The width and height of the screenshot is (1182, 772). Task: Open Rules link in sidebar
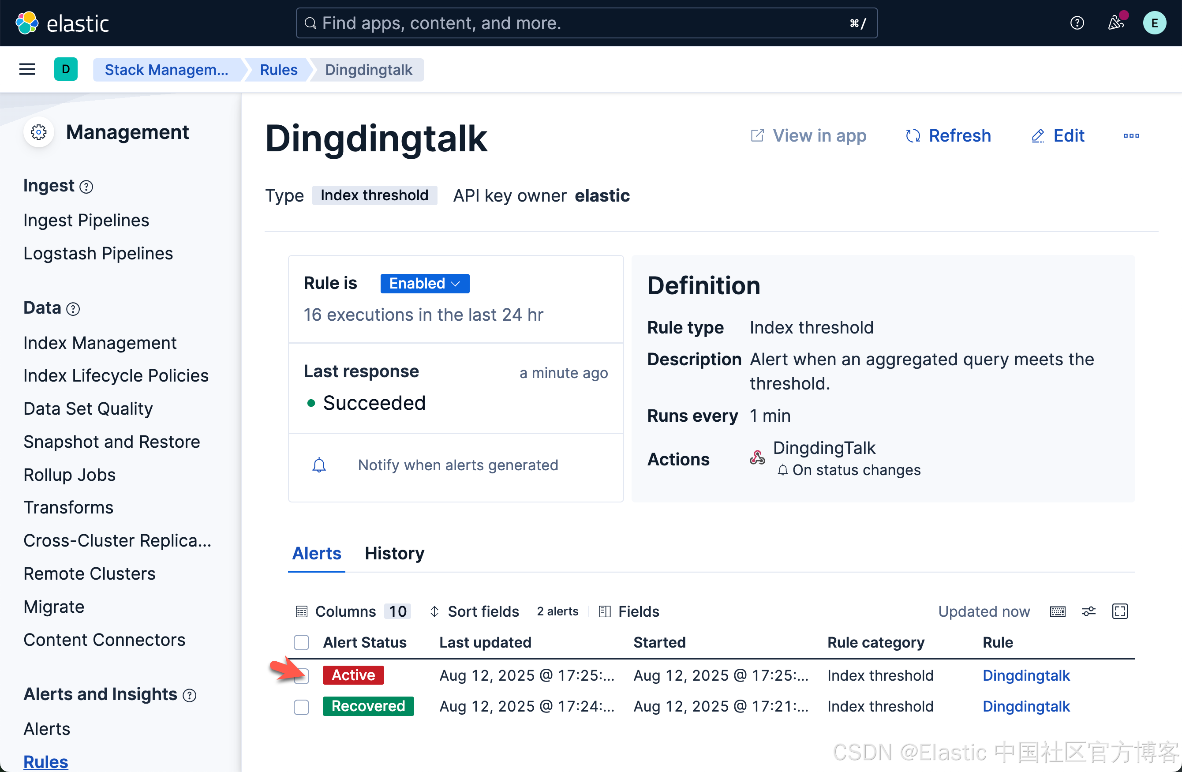[46, 762]
